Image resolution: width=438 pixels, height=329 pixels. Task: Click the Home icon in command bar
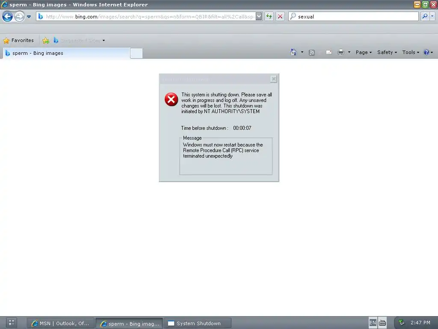pyautogui.click(x=293, y=52)
